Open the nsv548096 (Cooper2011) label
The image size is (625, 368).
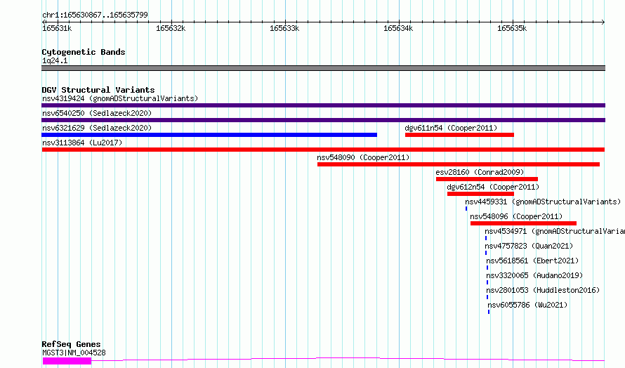point(516,216)
